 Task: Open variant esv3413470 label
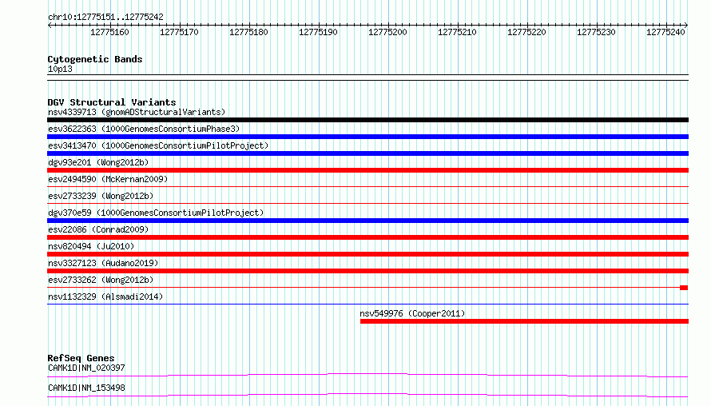158,145
